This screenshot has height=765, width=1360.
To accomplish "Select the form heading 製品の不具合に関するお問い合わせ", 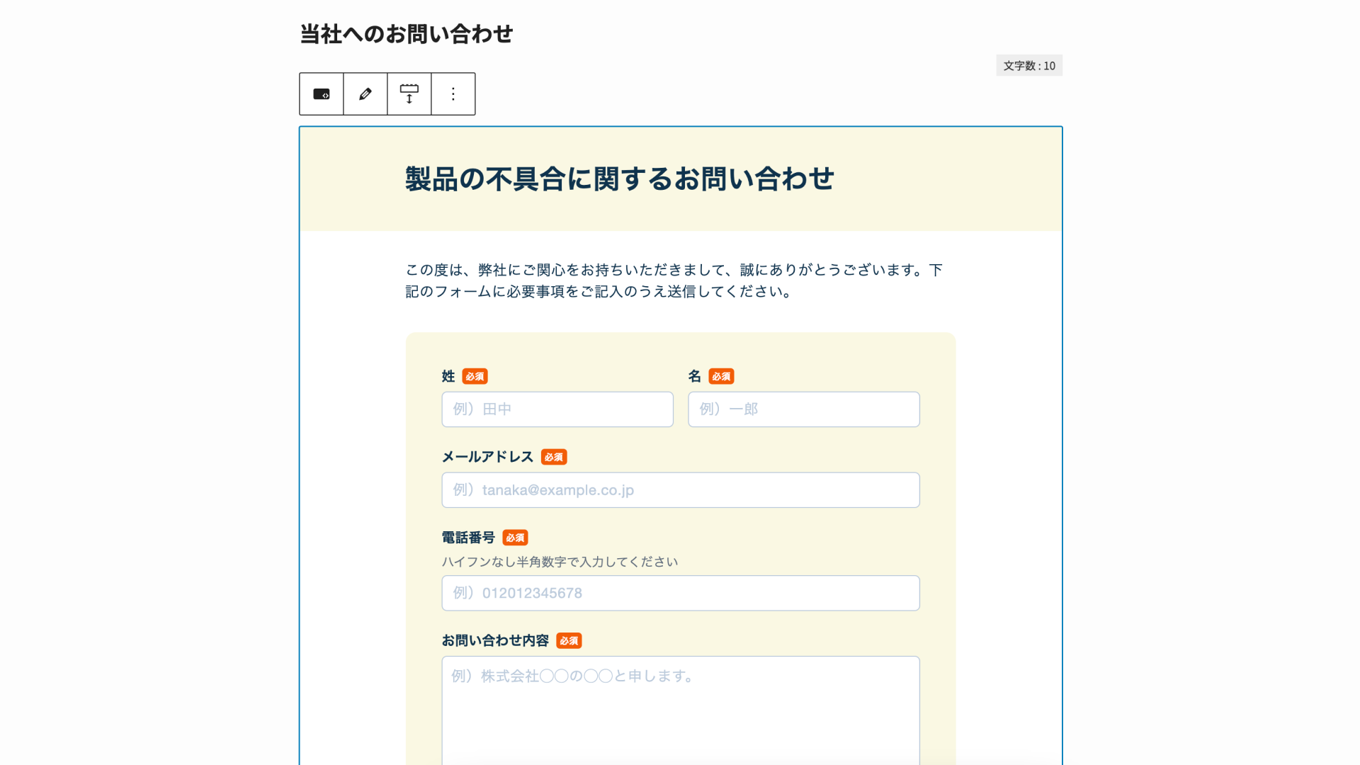I will tap(619, 179).
